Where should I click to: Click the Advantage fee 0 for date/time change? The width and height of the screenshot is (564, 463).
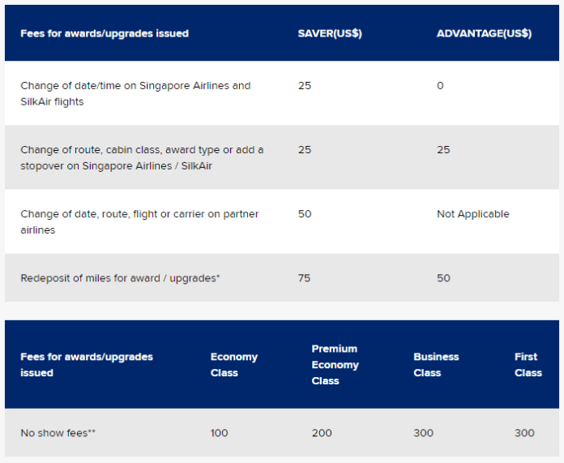[440, 86]
